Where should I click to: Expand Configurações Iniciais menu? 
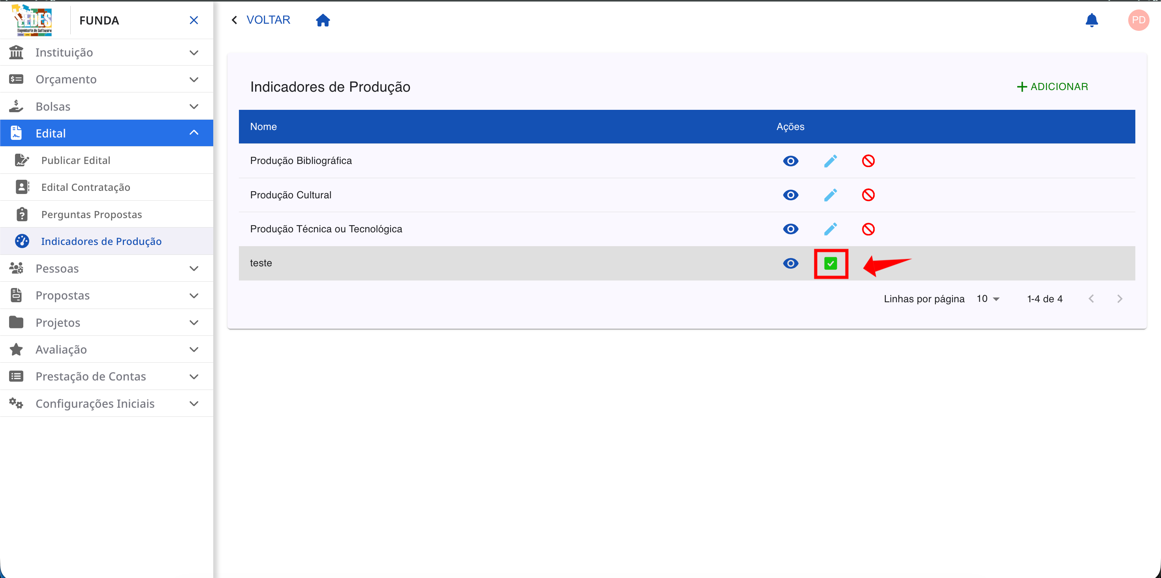point(106,403)
